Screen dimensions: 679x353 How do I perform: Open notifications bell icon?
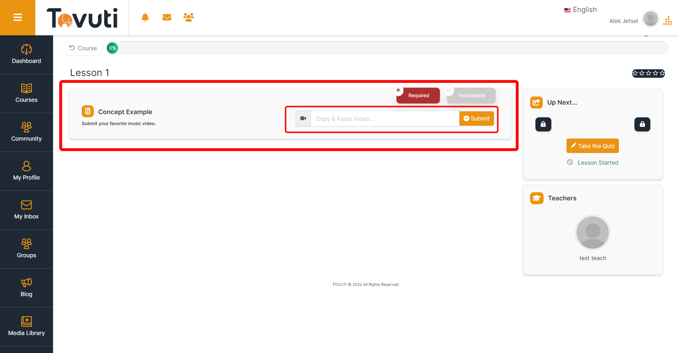[145, 17]
